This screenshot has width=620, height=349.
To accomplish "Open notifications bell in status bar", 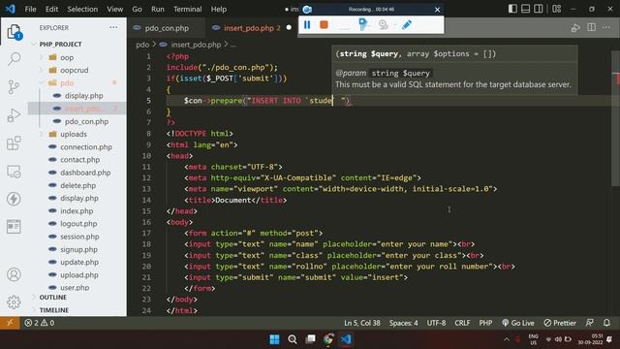I will (x=607, y=323).
